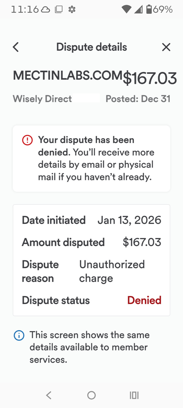Tap the Jan 13, 2026 initiated date
The height and width of the screenshot is (408, 183).
coord(129,220)
